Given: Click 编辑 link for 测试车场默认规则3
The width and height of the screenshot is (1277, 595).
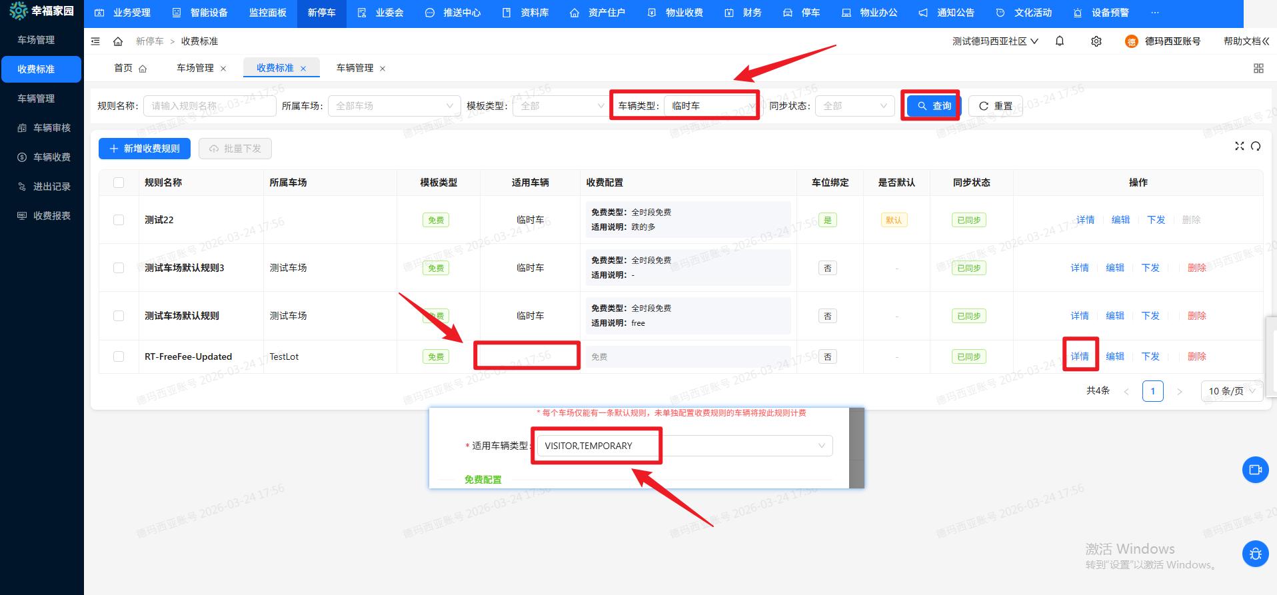Looking at the screenshot, I should 1114,268.
